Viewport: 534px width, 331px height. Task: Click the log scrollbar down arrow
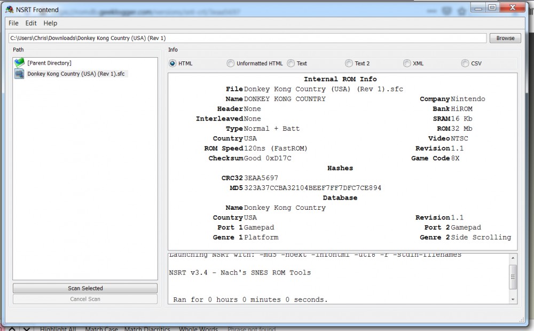tap(513, 300)
